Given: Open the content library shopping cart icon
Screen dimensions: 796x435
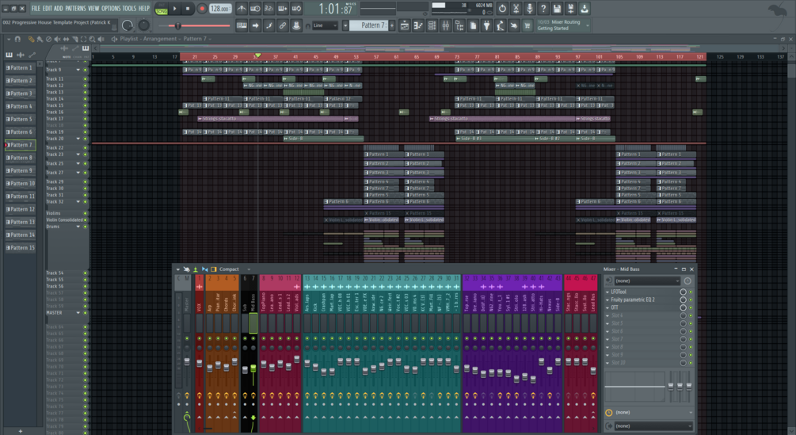Looking at the screenshot, I should [x=527, y=25].
